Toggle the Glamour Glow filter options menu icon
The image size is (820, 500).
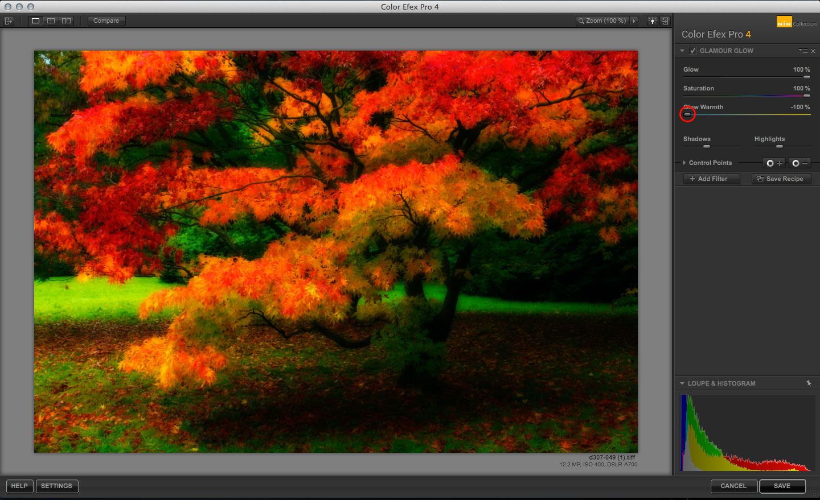pos(804,51)
